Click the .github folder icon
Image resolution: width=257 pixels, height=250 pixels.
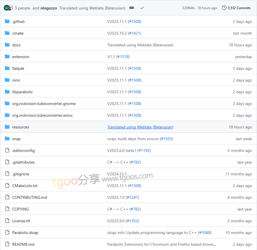7,21
